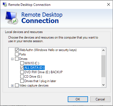Enable the Ports checkbox

click(17, 54)
